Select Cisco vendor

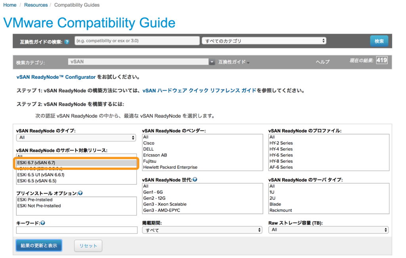pos(203,143)
